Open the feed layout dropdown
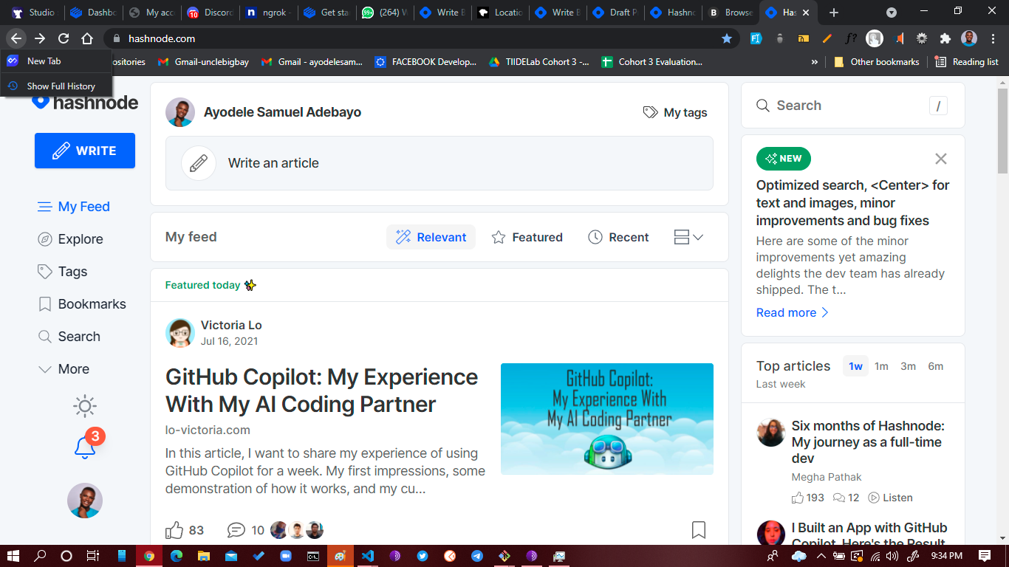This screenshot has width=1009, height=567. point(688,237)
